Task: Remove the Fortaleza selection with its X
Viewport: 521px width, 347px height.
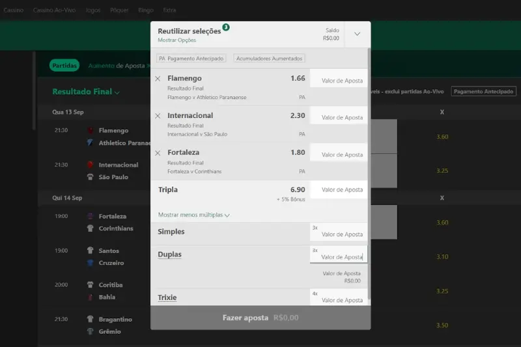Action: 158,153
